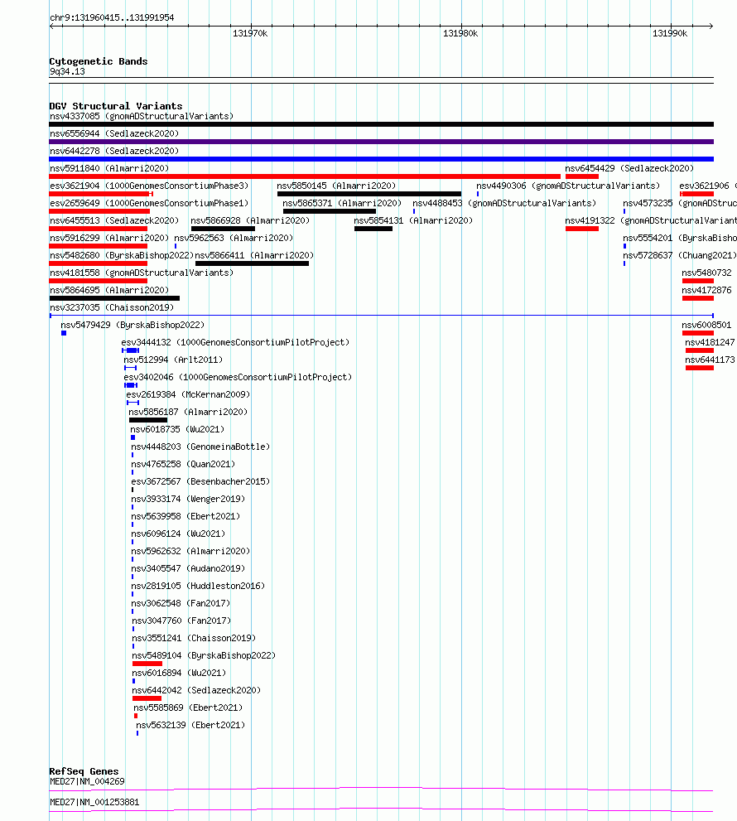
Task: Select nsv4172876 variant label
Action: coord(706,290)
